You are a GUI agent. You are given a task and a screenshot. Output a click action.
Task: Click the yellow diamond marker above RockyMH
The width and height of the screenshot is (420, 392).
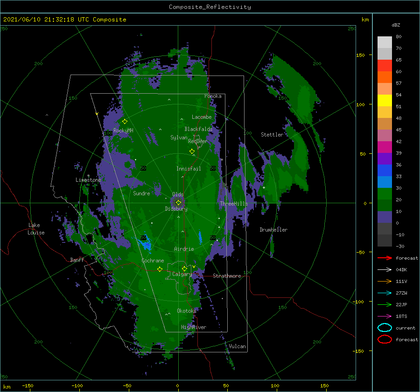(x=125, y=122)
